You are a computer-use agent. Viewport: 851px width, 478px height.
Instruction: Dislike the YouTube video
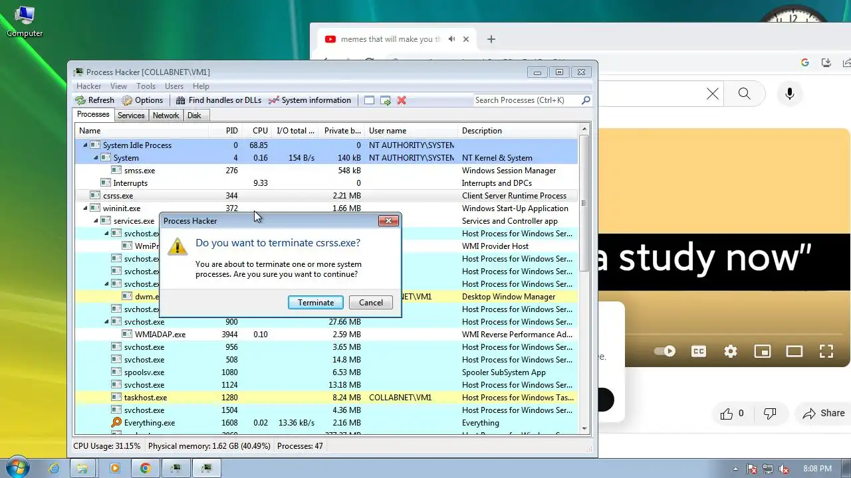point(770,414)
